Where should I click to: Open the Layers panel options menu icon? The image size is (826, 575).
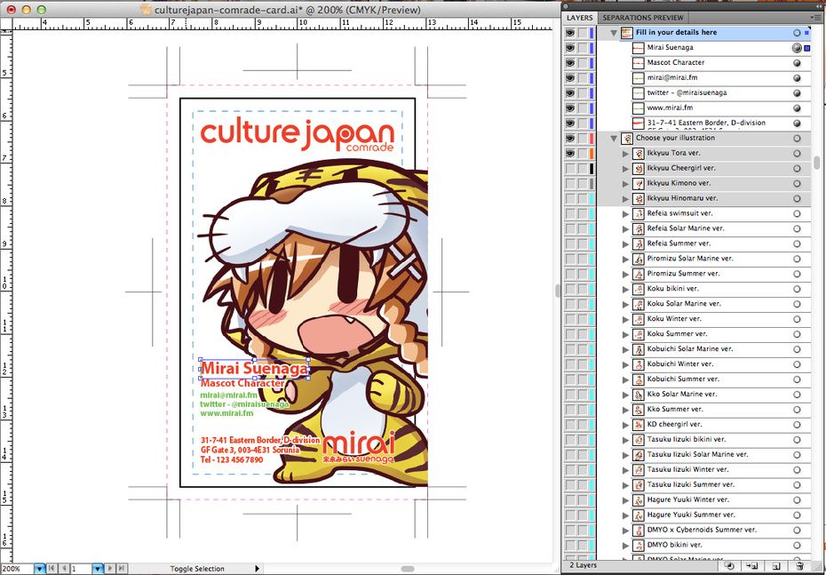click(x=815, y=17)
